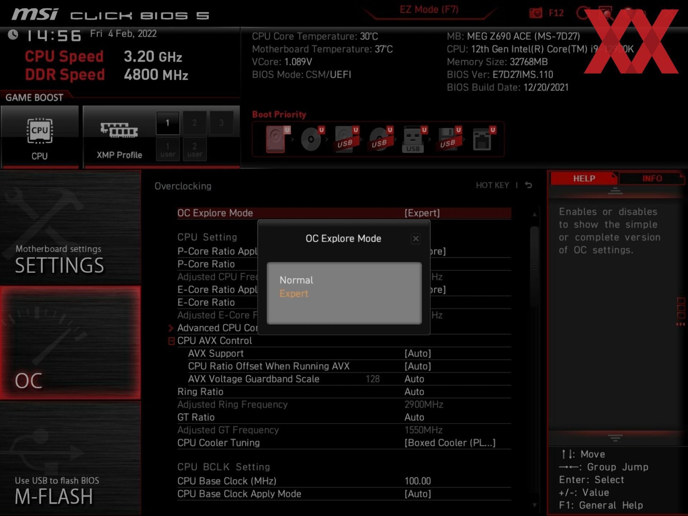Expand the Advanced CPU Configuration arrow

171,328
